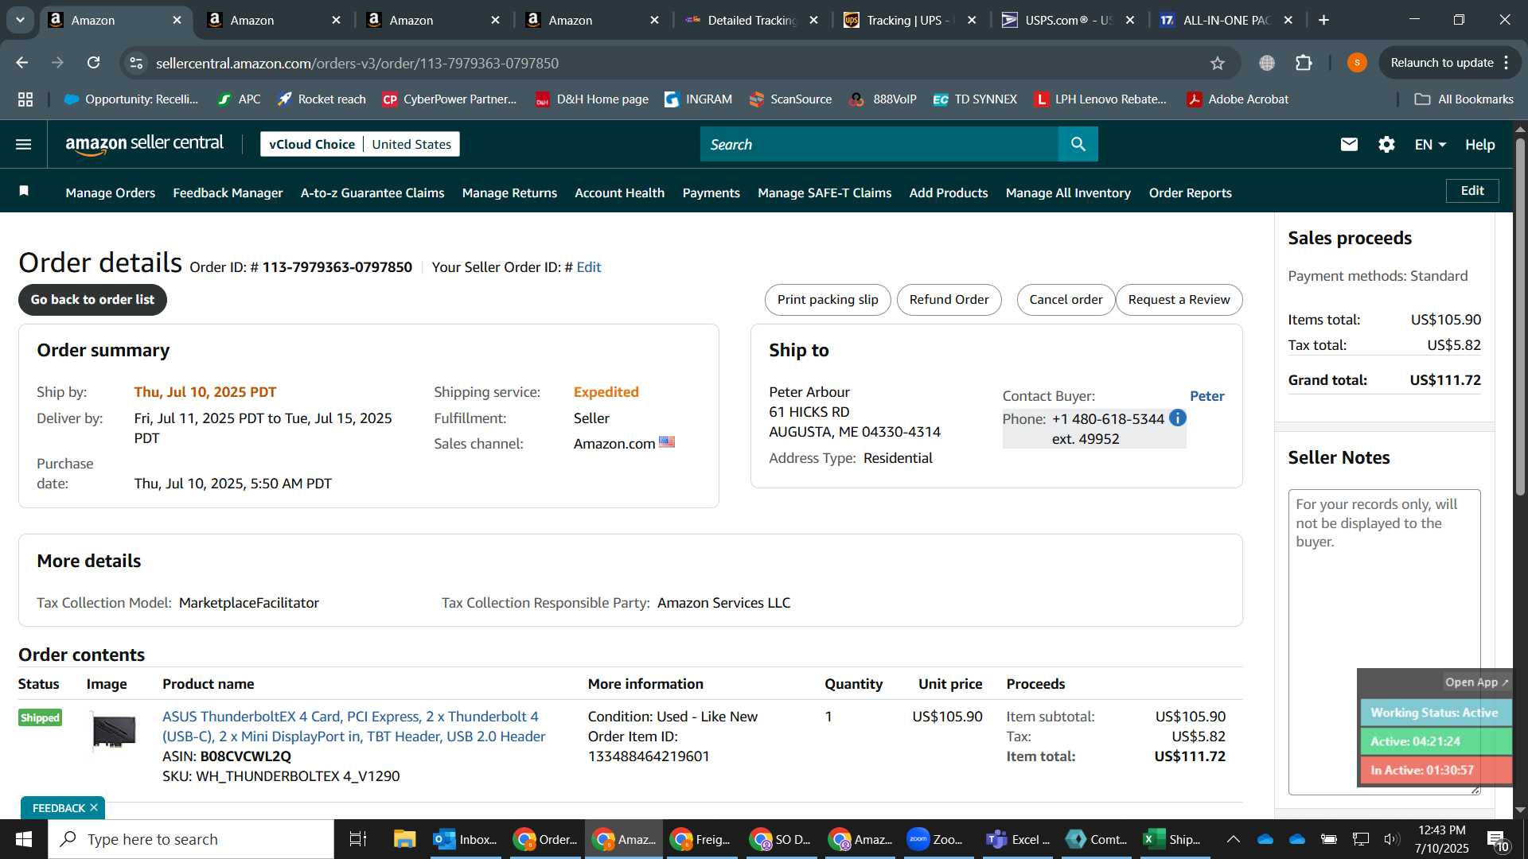Open the Chrome profile avatar
Screen dimensions: 1528x859
coord(1357,63)
